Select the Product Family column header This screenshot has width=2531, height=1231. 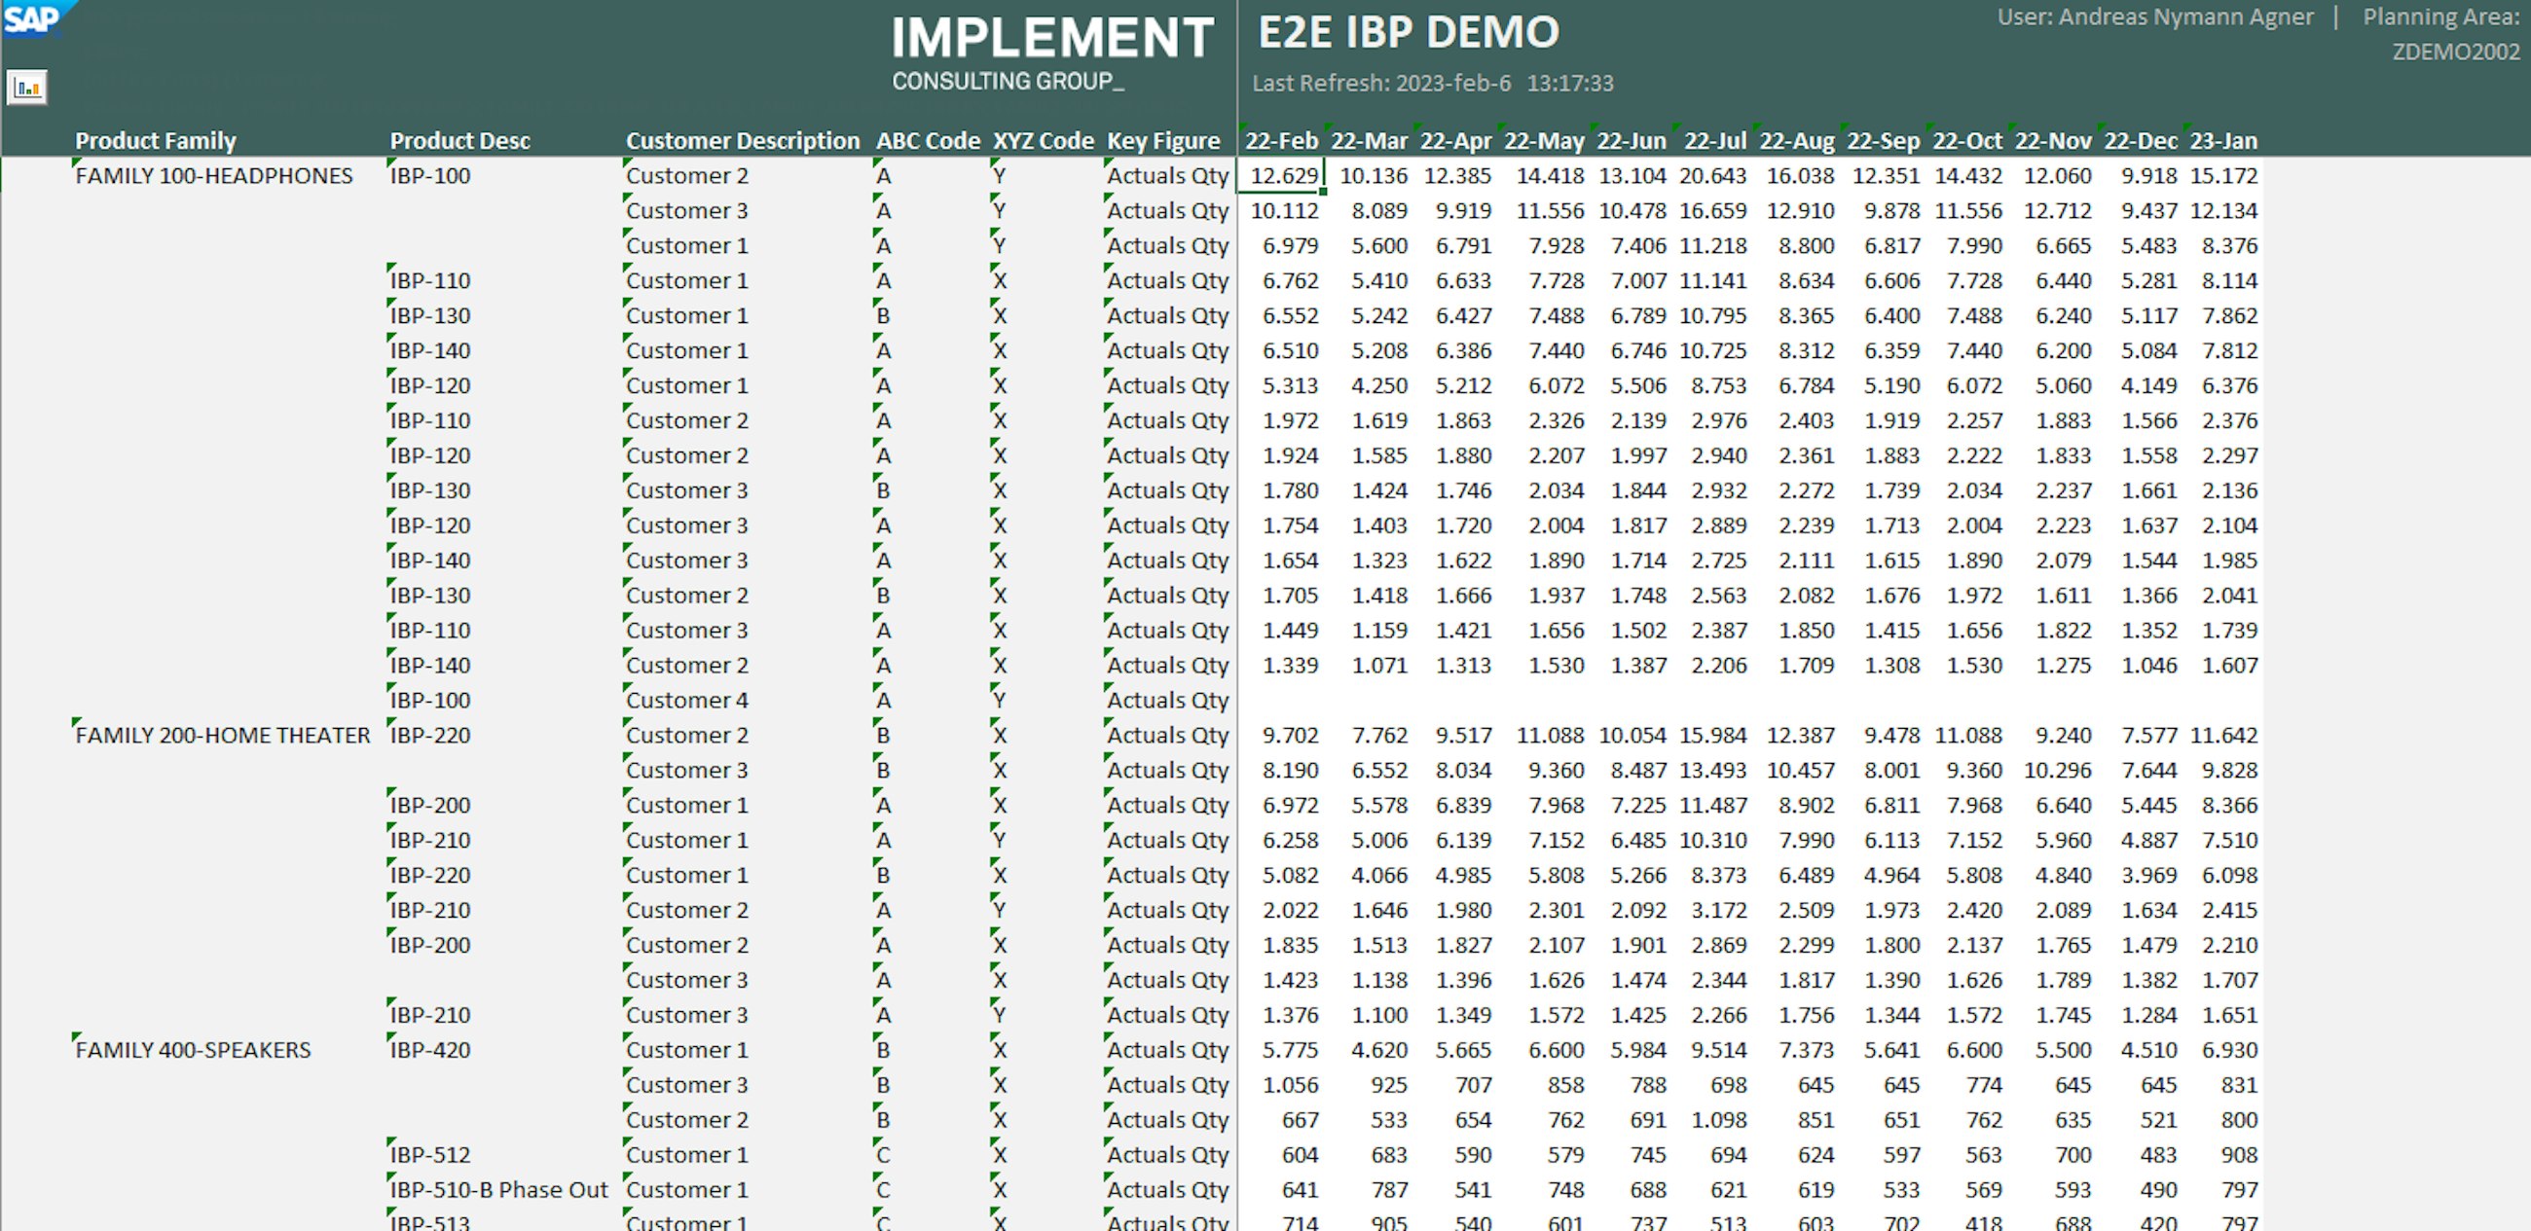(x=155, y=140)
